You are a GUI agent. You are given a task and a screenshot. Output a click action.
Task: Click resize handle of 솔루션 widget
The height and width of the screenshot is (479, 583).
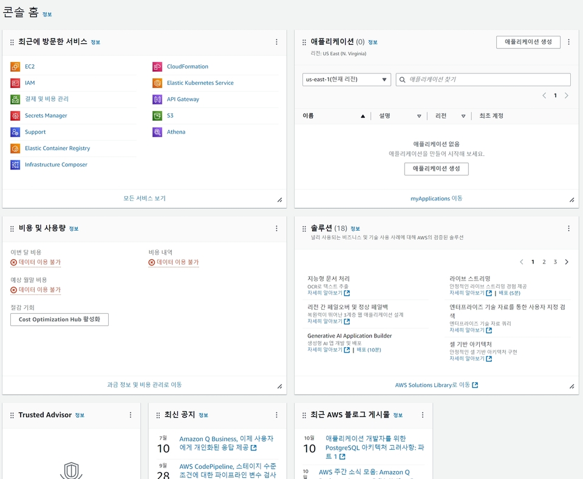[572, 387]
